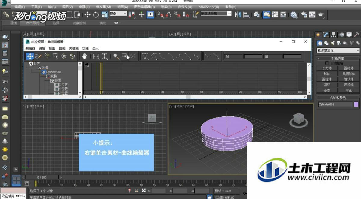Open the purple object color swatch
Image resolution: width=361 pixels, height=199 pixels.
(x=356, y=104)
